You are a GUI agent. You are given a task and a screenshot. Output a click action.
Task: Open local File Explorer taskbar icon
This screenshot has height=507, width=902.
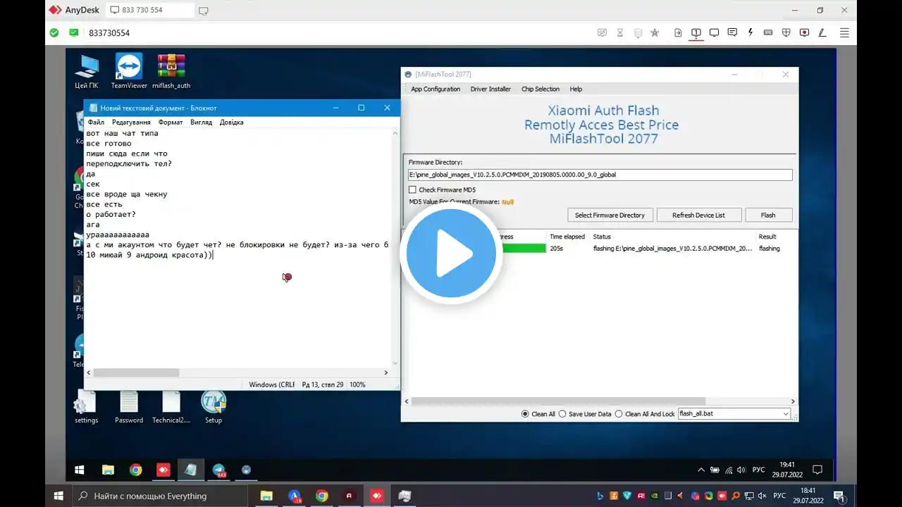[x=266, y=496]
